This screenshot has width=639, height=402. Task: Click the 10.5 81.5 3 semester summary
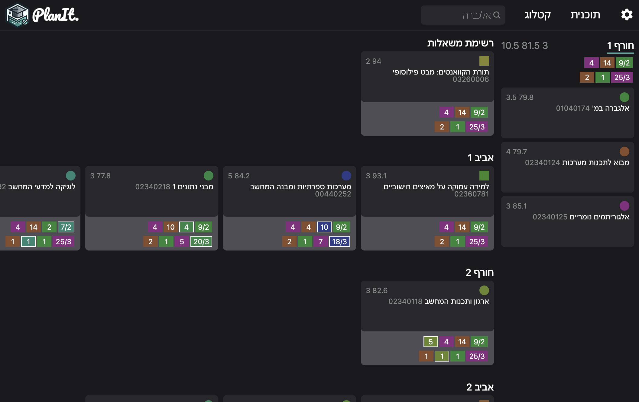pyautogui.click(x=524, y=46)
